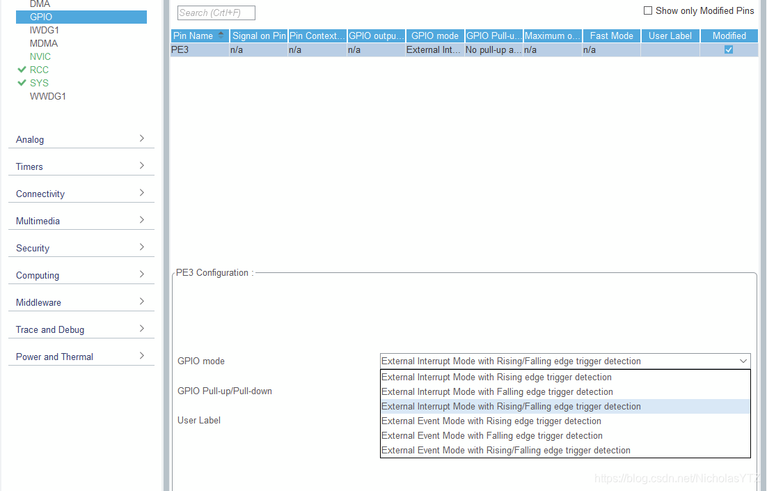Sort by Modified column header
Viewport: 767px width, 491px height.
(x=729, y=36)
